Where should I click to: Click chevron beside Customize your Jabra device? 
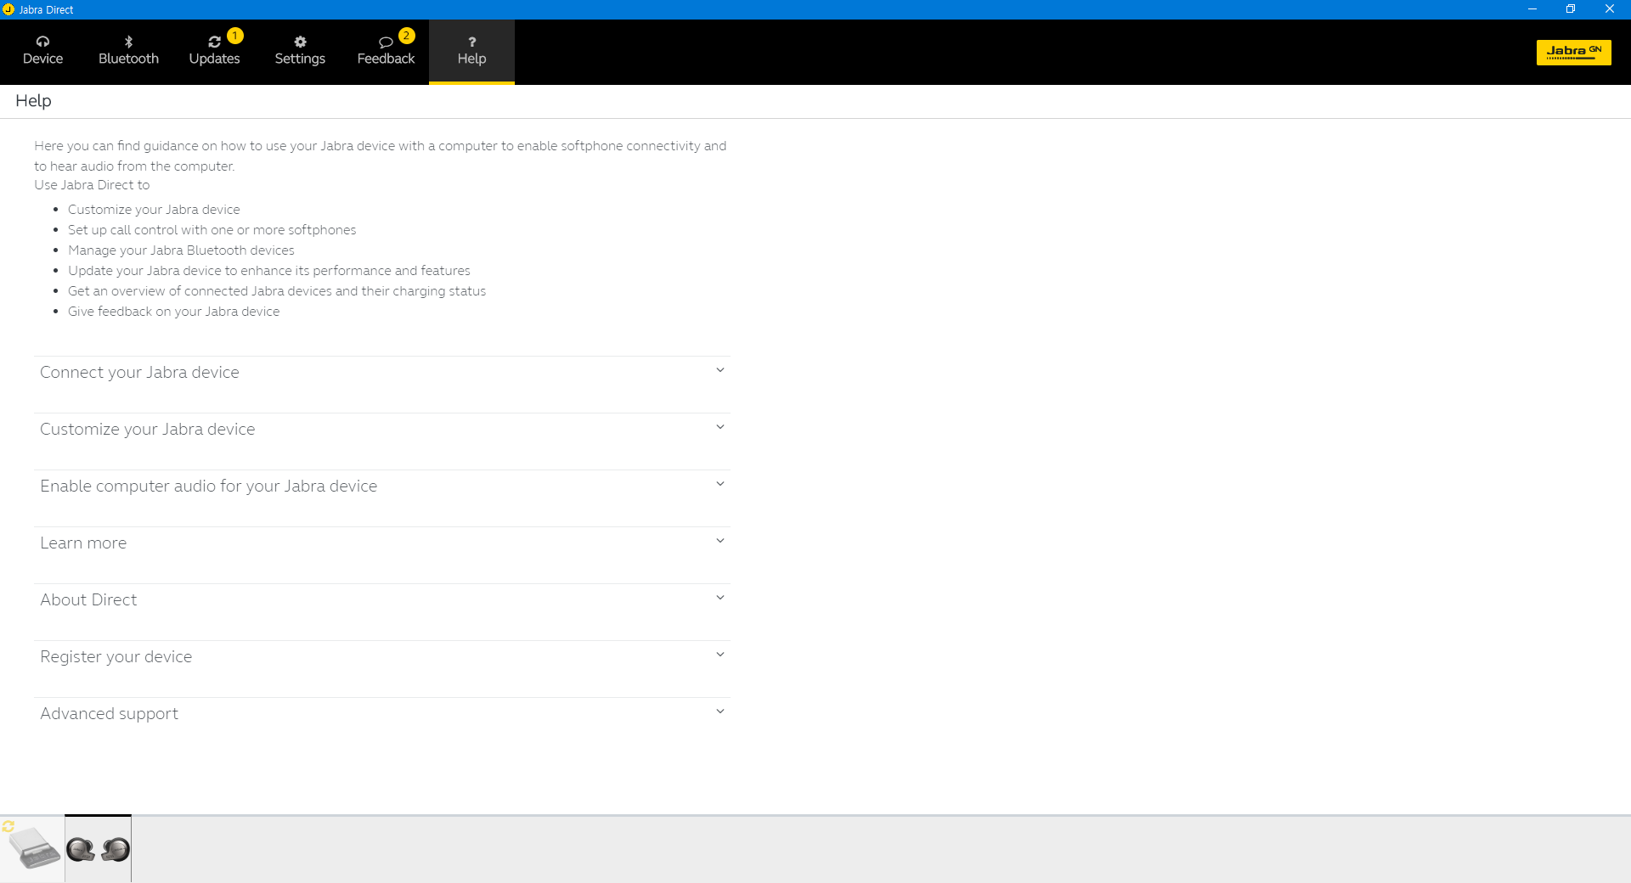720,427
